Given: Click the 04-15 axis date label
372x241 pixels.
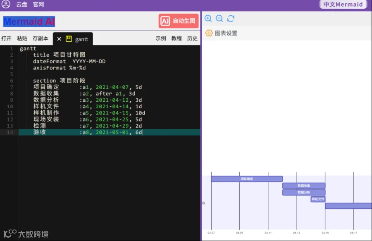Looking at the screenshot, I should click(x=325, y=233).
